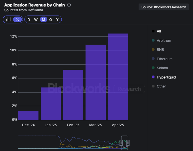The height and width of the screenshot is (151, 193).
Task: Open the info icon beside chart title
Action: click(x=69, y=5)
